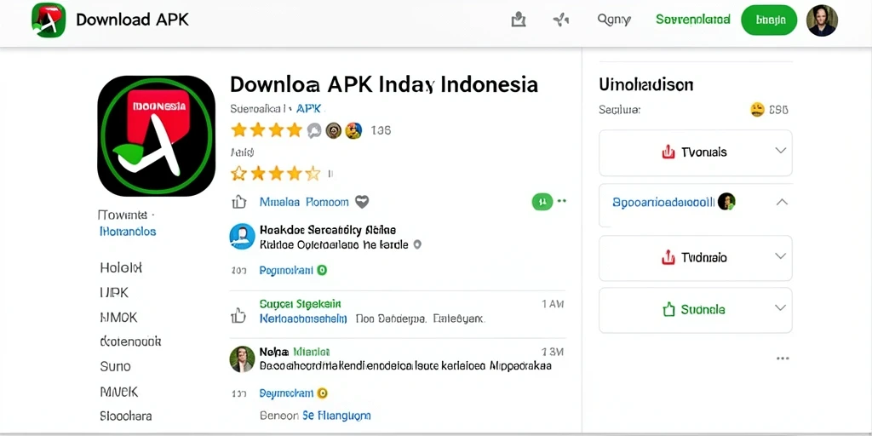The image size is (872, 436).
Task: Open the Se Fitangtom link at bottom
Action: pos(336,416)
